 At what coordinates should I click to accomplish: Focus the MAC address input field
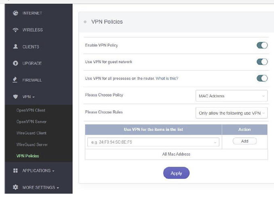click(150, 142)
